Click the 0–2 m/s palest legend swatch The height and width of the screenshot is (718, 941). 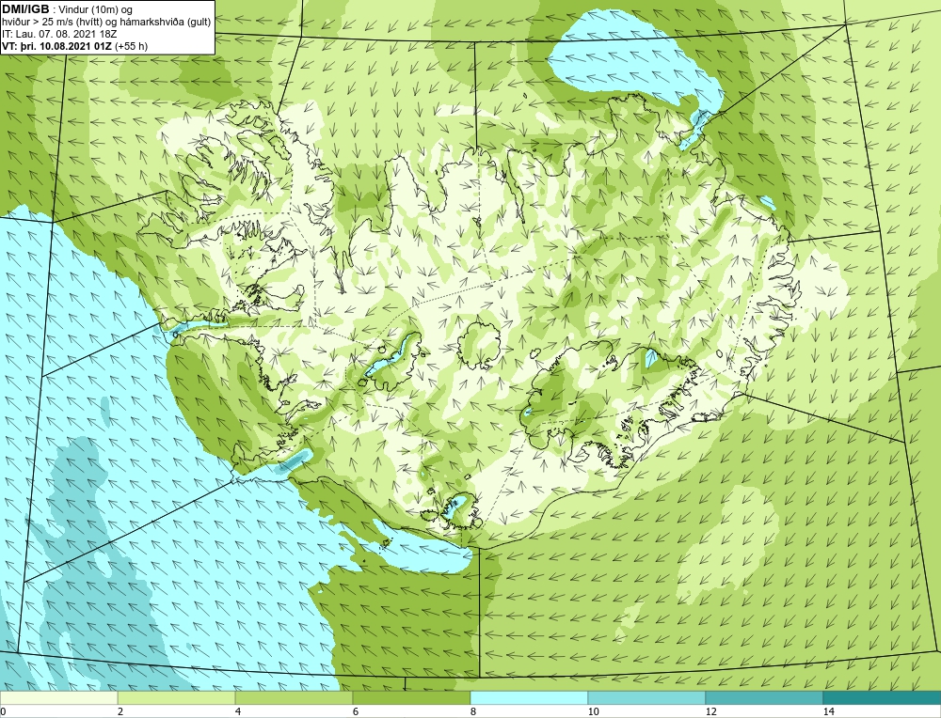click(x=58, y=698)
